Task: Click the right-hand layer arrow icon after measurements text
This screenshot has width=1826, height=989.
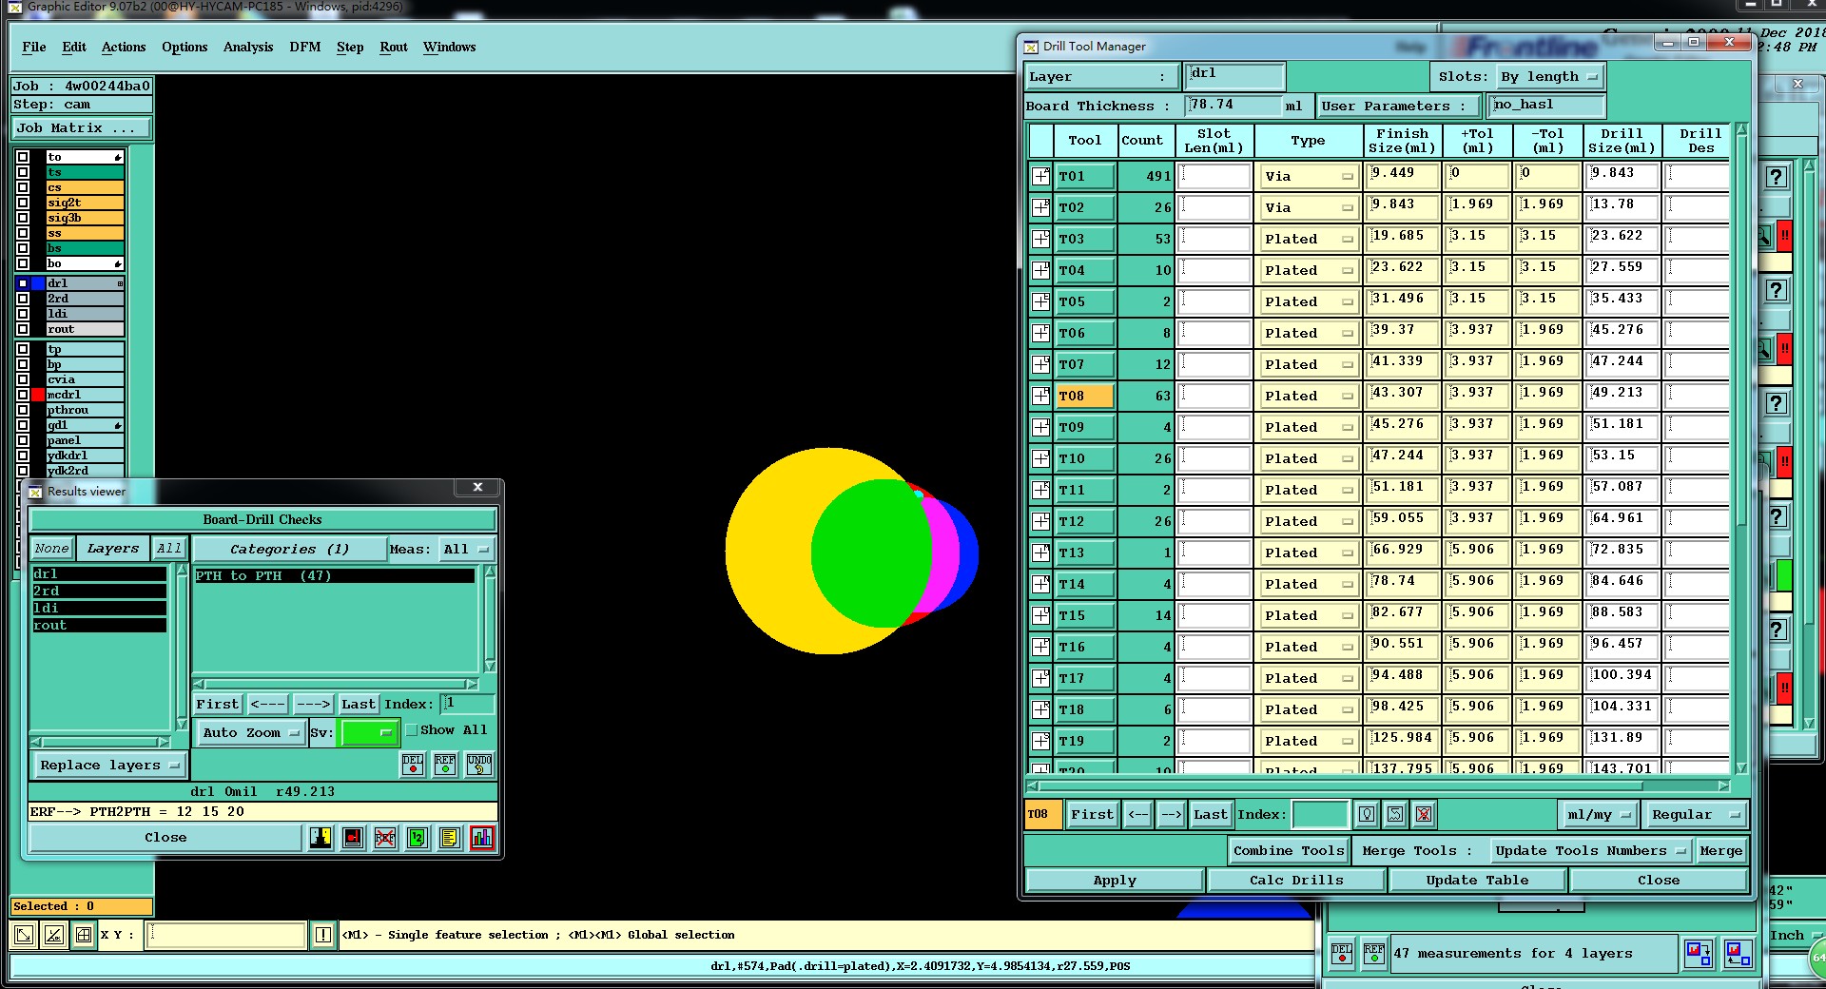Action: click(x=1738, y=953)
